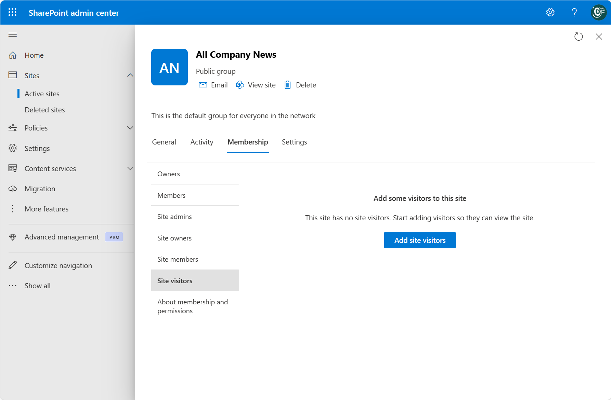The image size is (611, 400).
Task: Switch to the Activity tab
Action: coord(201,142)
